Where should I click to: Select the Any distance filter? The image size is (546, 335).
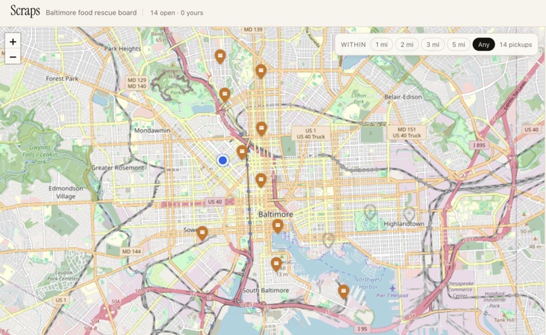pyautogui.click(x=483, y=45)
